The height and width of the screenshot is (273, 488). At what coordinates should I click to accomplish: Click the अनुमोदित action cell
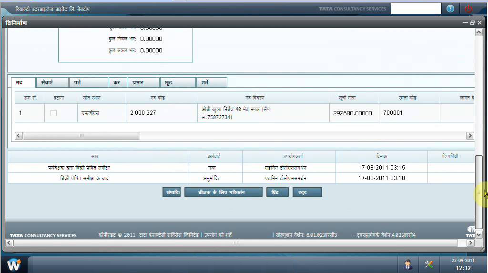pyautogui.click(x=215, y=178)
